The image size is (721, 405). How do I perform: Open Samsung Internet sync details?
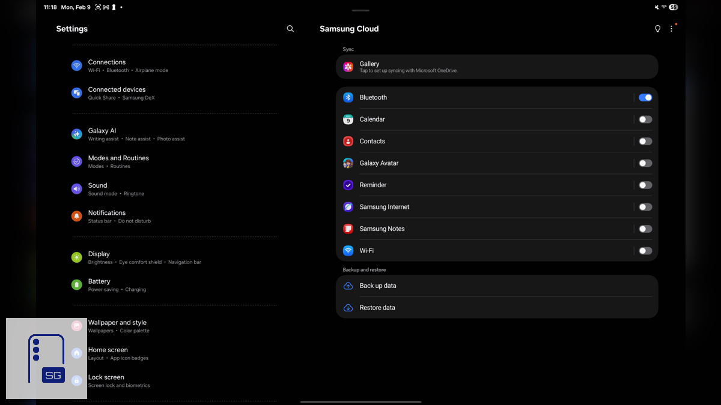pyautogui.click(x=485, y=207)
